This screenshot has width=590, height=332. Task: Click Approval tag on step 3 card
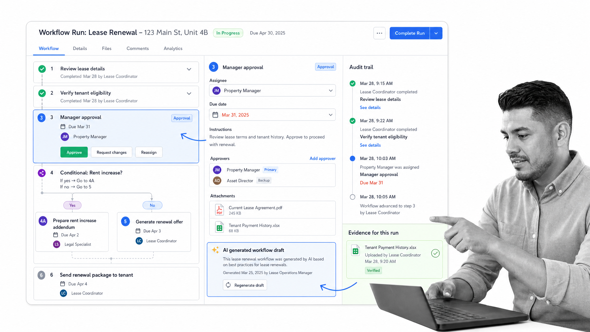click(182, 118)
